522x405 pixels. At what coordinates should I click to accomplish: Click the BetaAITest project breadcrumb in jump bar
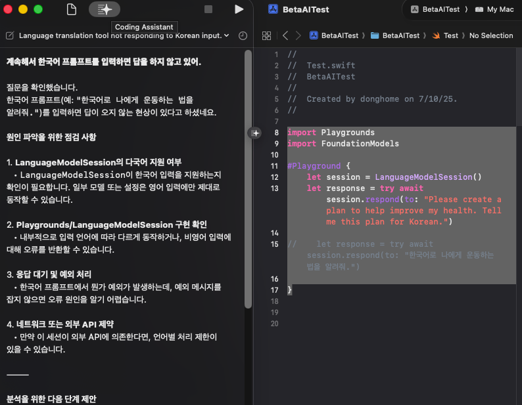click(x=334, y=35)
